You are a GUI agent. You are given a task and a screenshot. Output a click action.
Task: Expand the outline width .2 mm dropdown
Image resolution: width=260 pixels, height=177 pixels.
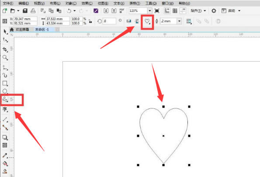[179, 21]
